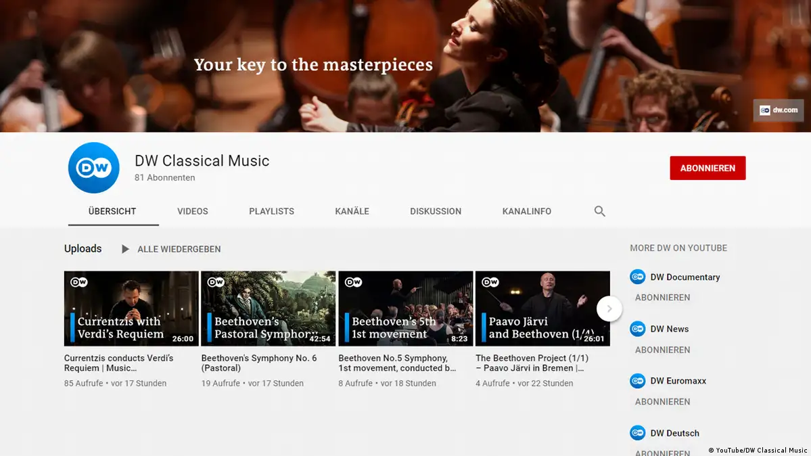Click the DW Euromaxx channel icon
This screenshot has width=811, height=456.
[637, 381]
